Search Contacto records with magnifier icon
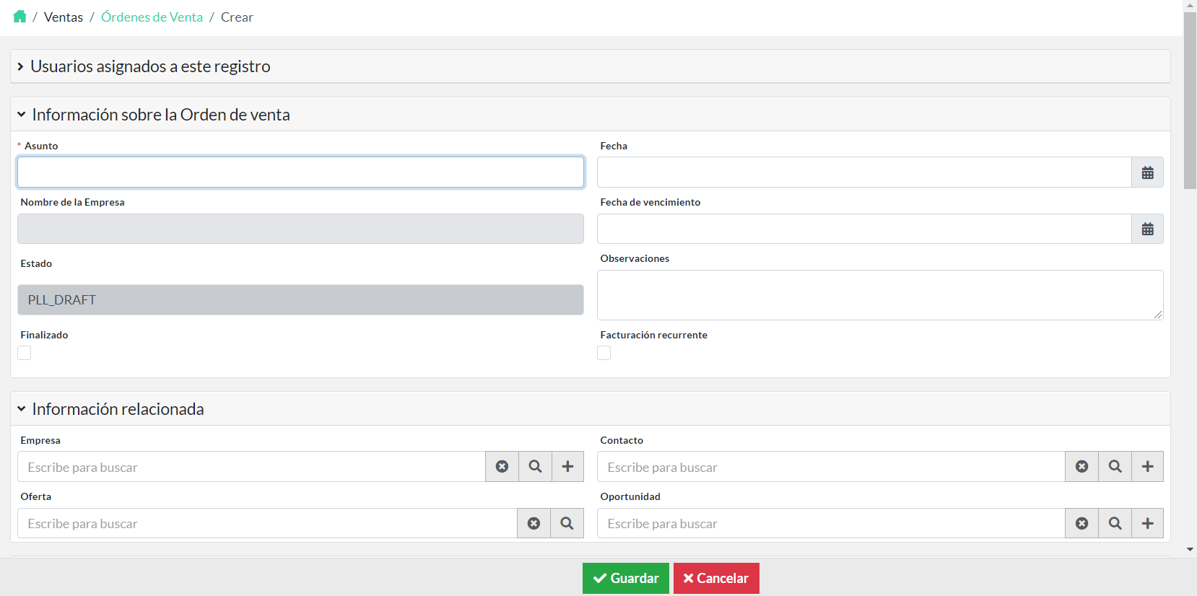Screen dimensions: 1197x596 pyautogui.click(x=1115, y=467)
